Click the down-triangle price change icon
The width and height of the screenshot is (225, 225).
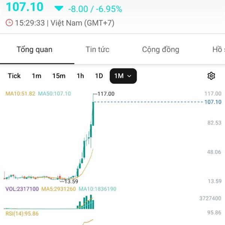[59, 8]
